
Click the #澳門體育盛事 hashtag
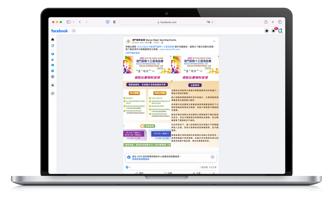pos(133,53)
